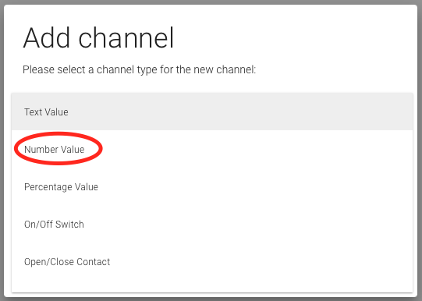This screenshot has height=301, width=422.
Task: Add a string channel using Text Value
Action: tap(212, 112)
